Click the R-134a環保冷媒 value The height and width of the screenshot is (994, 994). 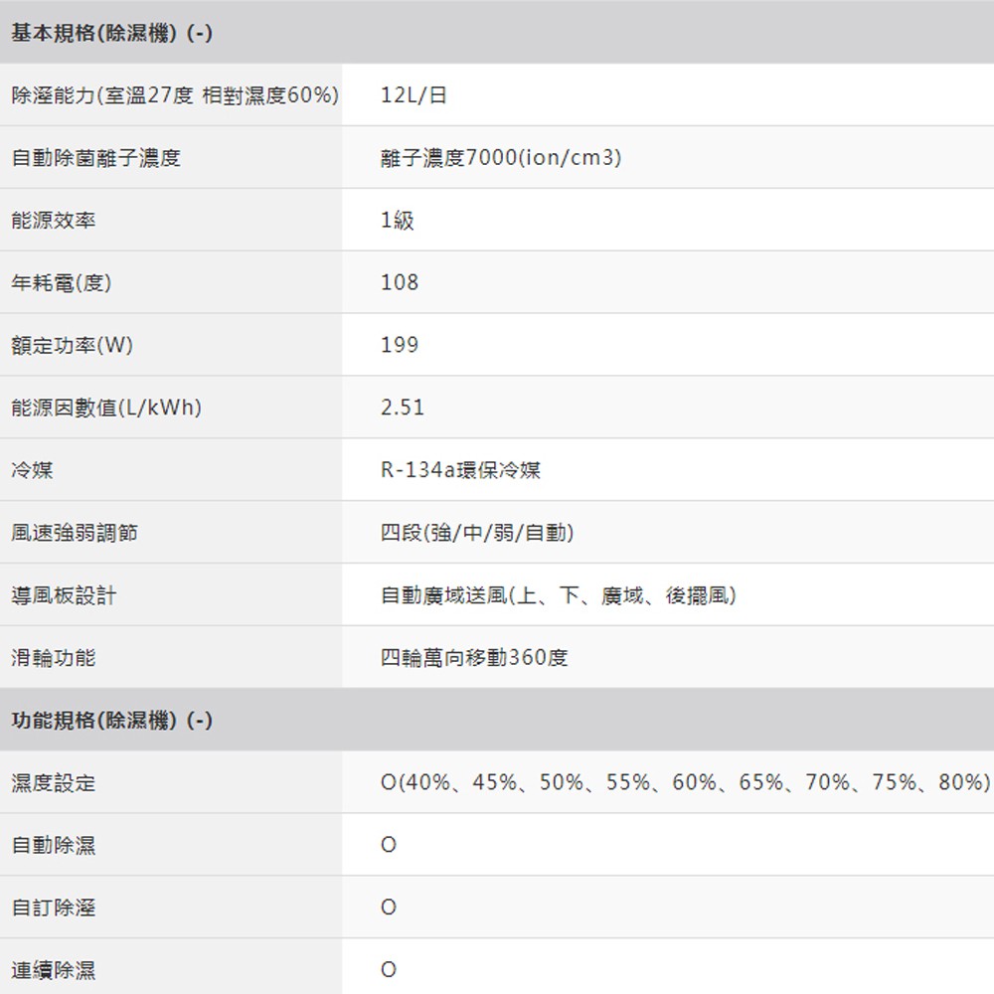(x=460, y=471)
